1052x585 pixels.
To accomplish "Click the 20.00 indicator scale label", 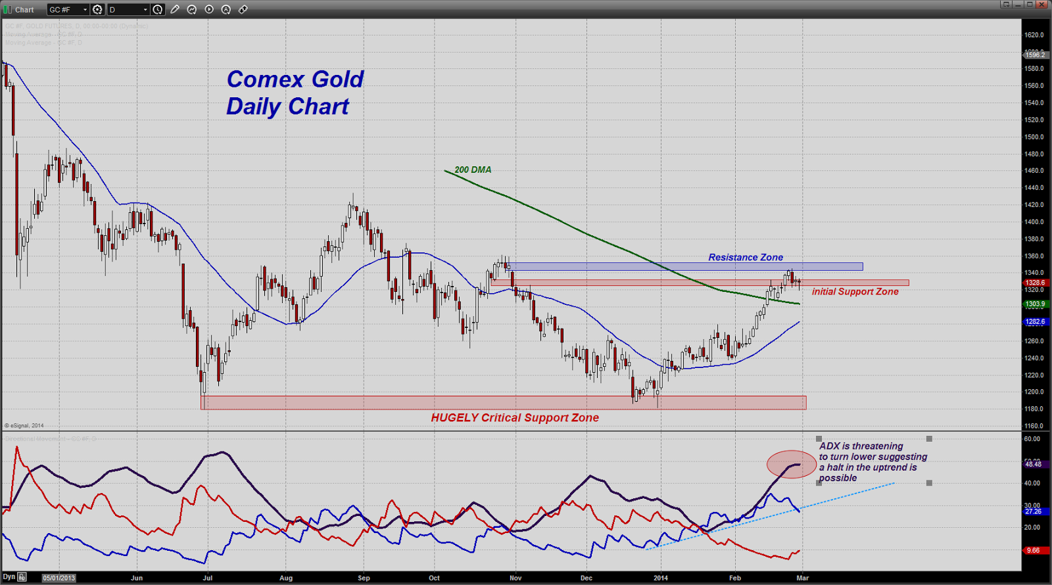I will [x=1032, y=527].
